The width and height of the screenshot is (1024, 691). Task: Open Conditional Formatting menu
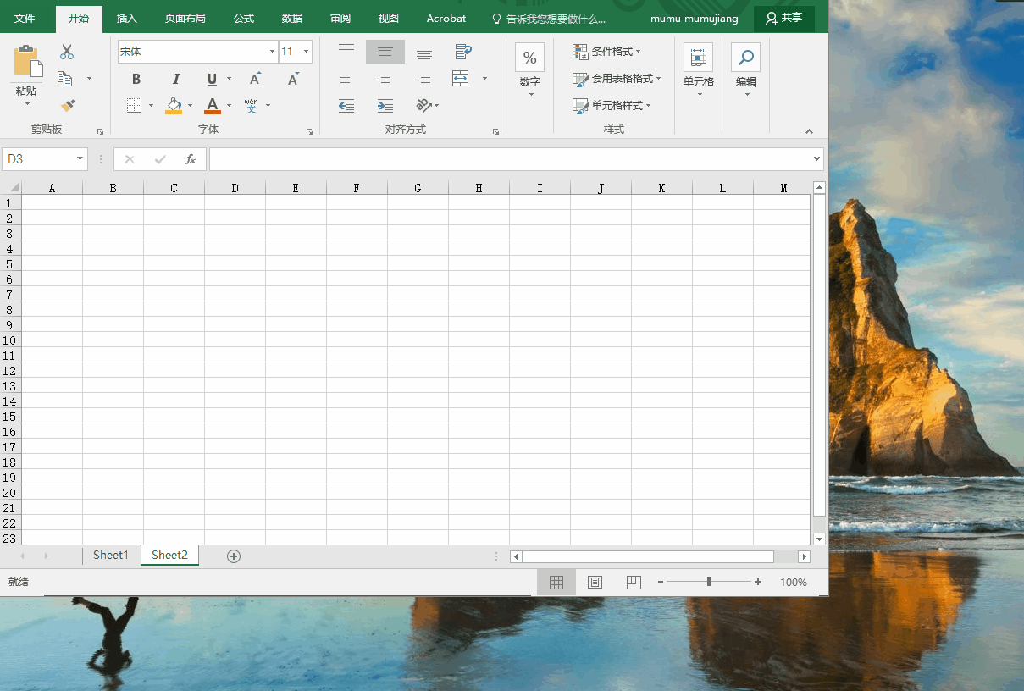click(x=607, y=52)
